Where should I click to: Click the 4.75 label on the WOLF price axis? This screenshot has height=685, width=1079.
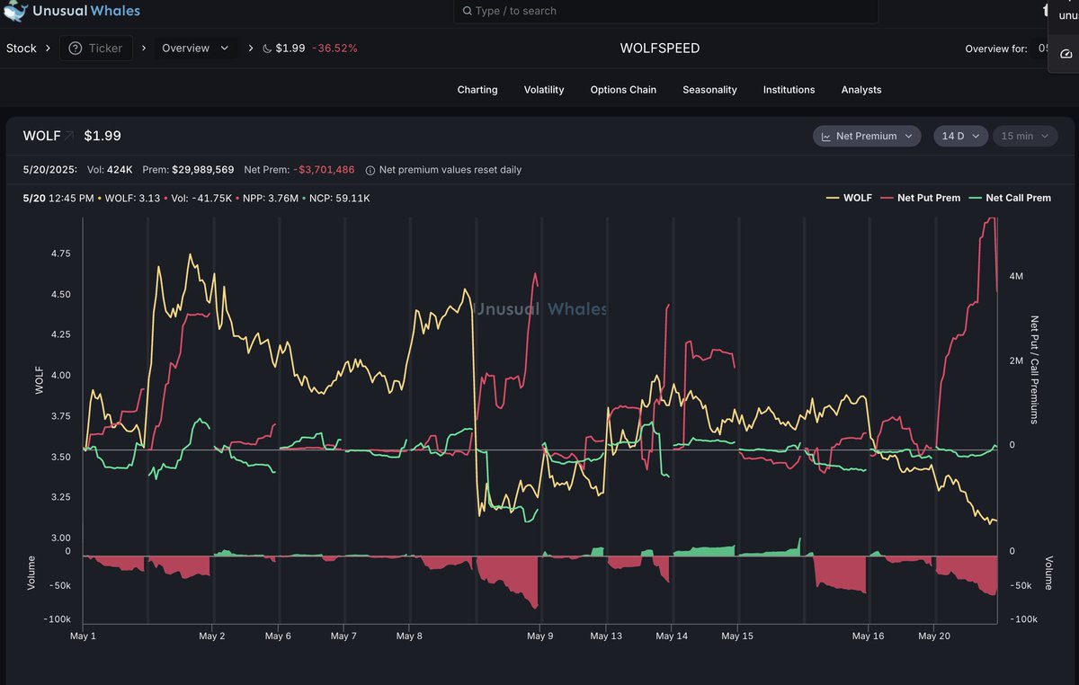pyautogui.click(x=61, y=254)
